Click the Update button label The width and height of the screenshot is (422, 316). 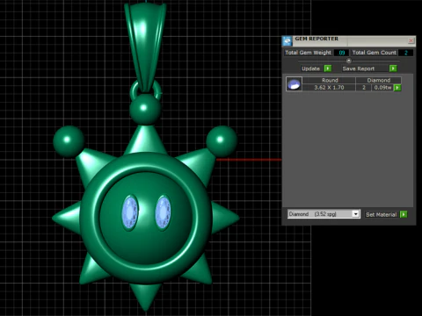click(310, 68)
